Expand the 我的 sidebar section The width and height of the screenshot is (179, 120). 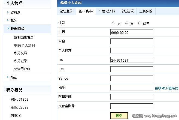click(14, 20)
